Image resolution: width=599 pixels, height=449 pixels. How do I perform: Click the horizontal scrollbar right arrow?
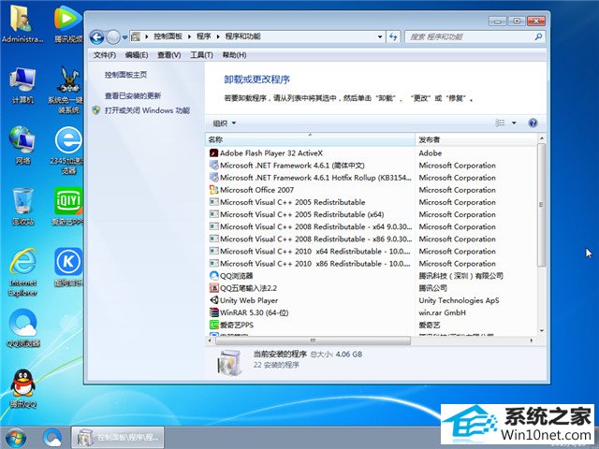tap(532, 340)
